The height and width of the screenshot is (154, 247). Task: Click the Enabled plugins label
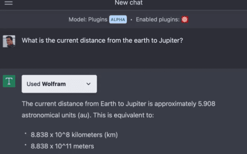point(158,19)
